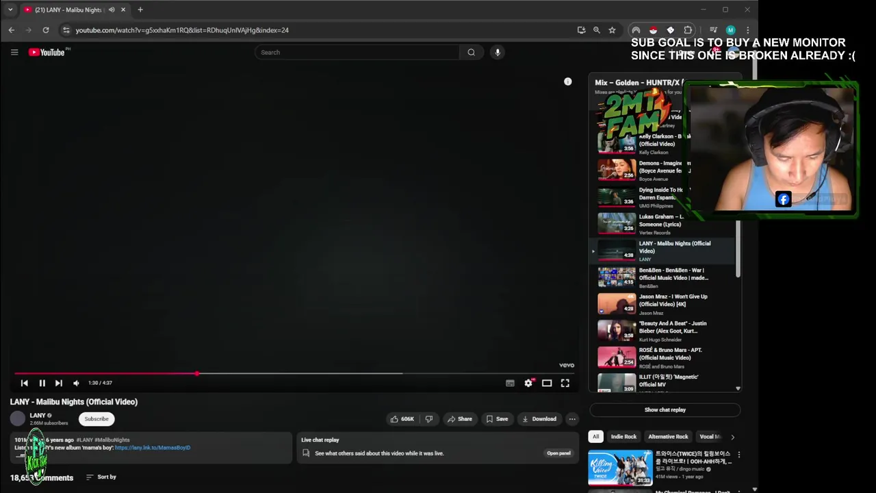876x493 pixels.
Task: Open panel for live chat replay
Action: [558, 453]
